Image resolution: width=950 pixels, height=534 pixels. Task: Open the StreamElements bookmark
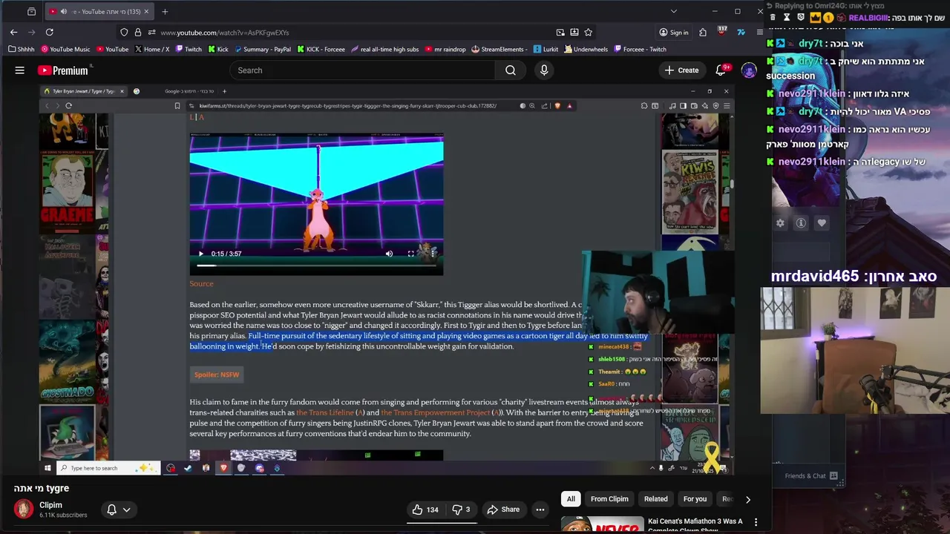[x=499, y=50]
